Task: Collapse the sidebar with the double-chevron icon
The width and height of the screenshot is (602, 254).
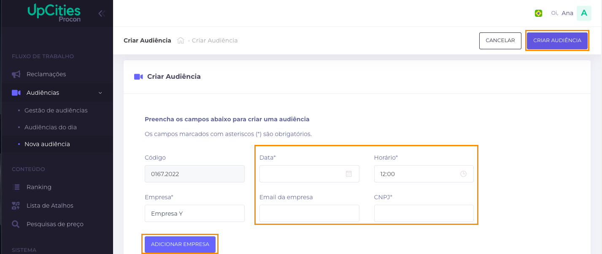Action: tap(101, 13)
